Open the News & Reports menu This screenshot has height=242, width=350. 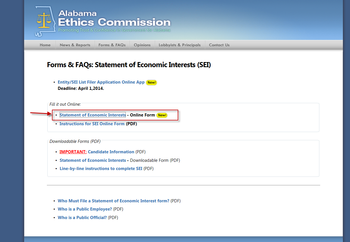click(x=75, y=45)
